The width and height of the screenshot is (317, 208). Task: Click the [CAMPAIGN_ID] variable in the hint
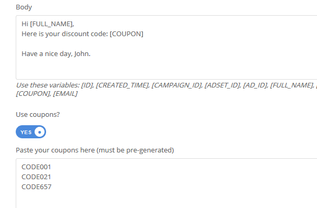(x=177, y=85)
